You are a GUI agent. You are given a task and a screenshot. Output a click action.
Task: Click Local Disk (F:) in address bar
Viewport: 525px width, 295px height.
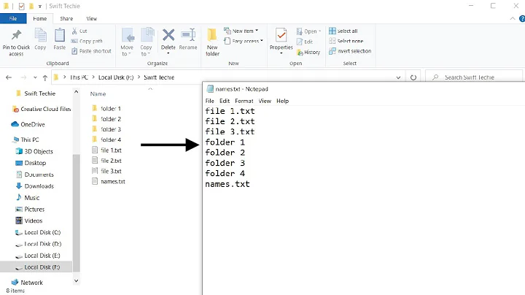point(116,77)
